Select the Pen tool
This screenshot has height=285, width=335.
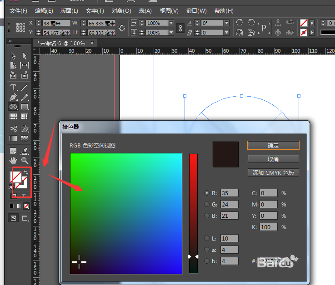pos(13,97)
